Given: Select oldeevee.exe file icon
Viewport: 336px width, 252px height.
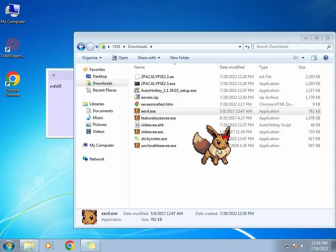Looking at the screenshot, I should (x=137, y=132).
